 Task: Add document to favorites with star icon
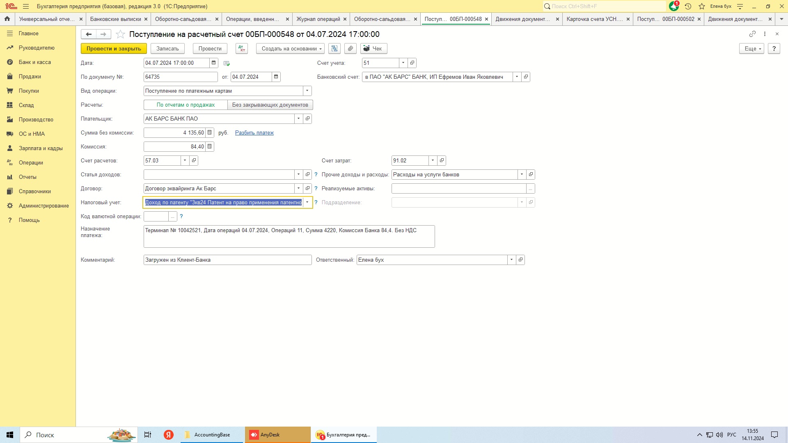tap(120, 34)
